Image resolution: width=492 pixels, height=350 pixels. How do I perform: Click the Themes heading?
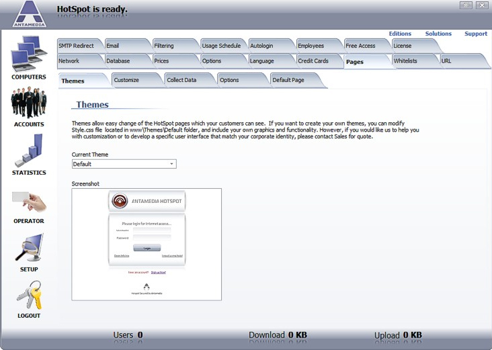click(x=92, y=104)
